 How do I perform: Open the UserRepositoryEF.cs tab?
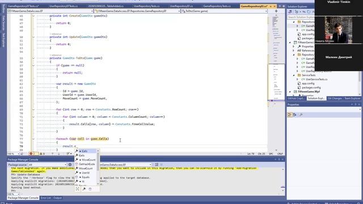click(x=181, y=6)
